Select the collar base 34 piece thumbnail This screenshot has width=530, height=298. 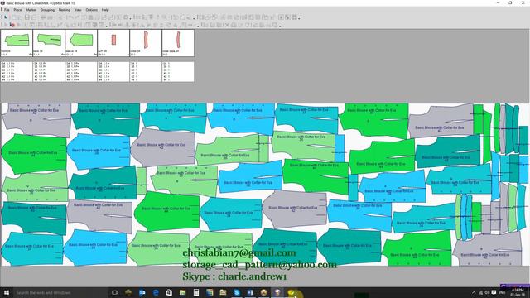pos(178,43)
